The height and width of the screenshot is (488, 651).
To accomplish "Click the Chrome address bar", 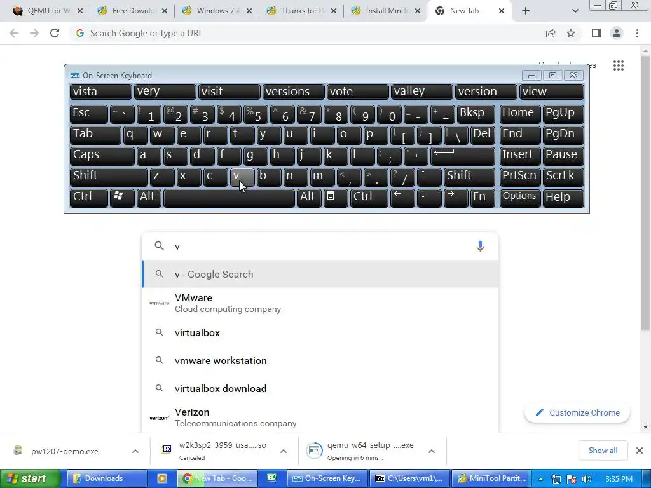I will pyautogui.click(x=307, y=33).
